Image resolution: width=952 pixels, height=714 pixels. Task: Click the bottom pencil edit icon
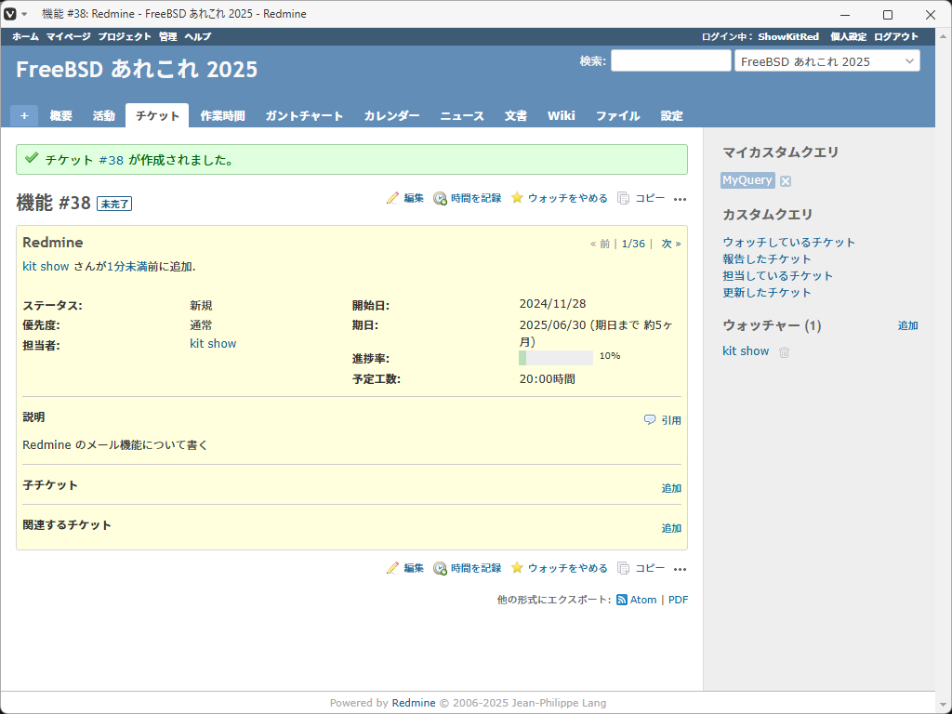click(393, 568)
